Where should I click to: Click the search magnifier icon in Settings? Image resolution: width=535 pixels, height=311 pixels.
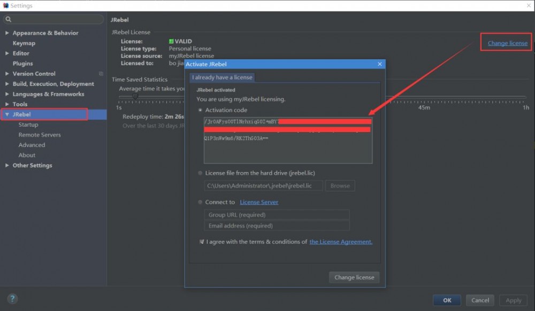[9, 19]
